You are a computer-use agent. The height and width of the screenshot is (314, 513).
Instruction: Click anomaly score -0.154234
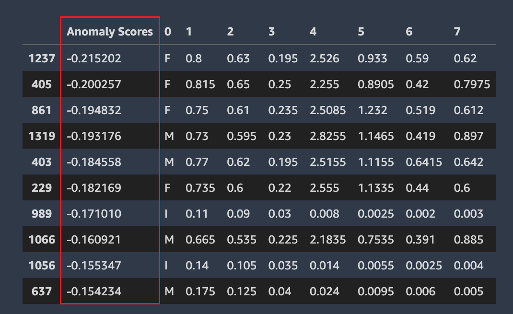(94, 291)
